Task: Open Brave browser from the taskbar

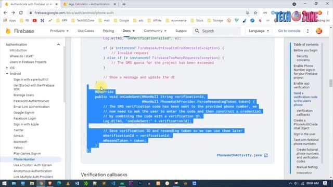Action: tap(50, 183)
